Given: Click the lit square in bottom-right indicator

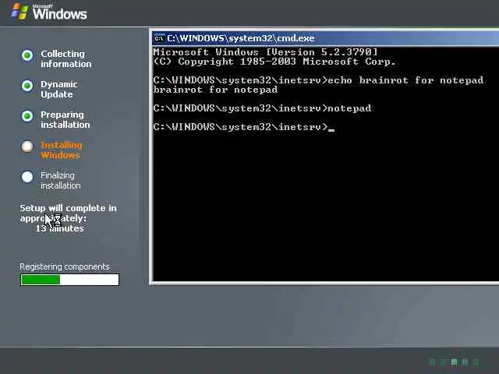Looking at the screenshot, I should pyautogui.click(x=454, y=362).
